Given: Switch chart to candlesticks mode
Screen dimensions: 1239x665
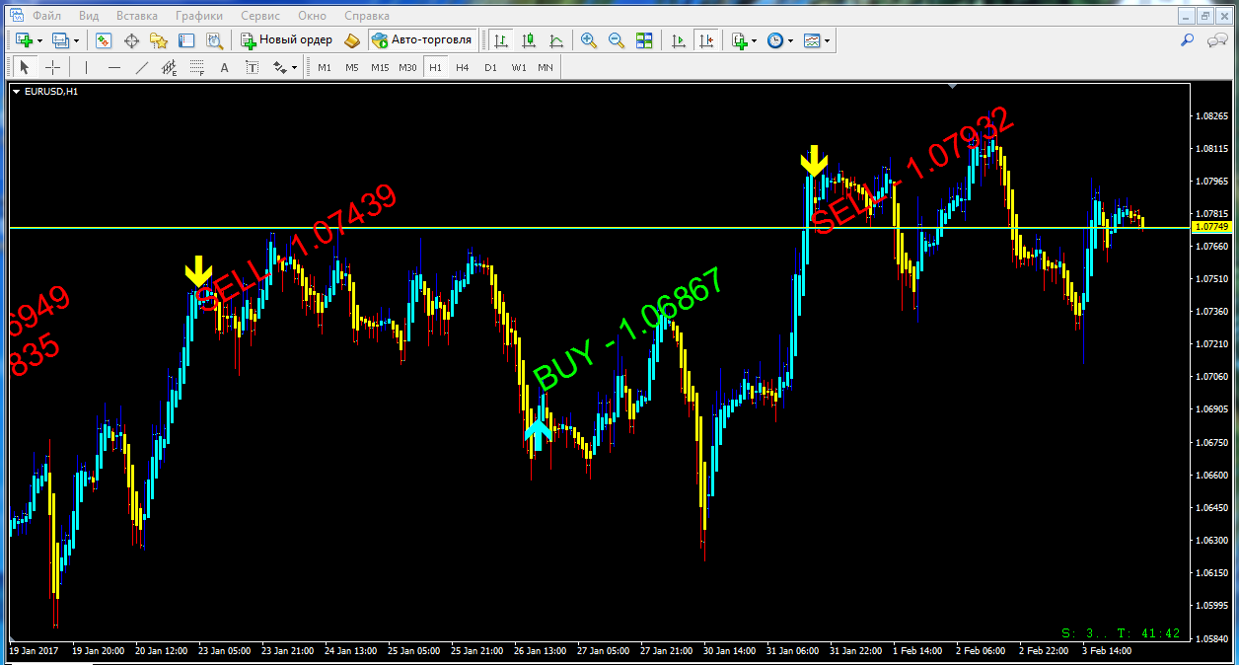Looking at the screenshot, I should click(x=529, y=40).
